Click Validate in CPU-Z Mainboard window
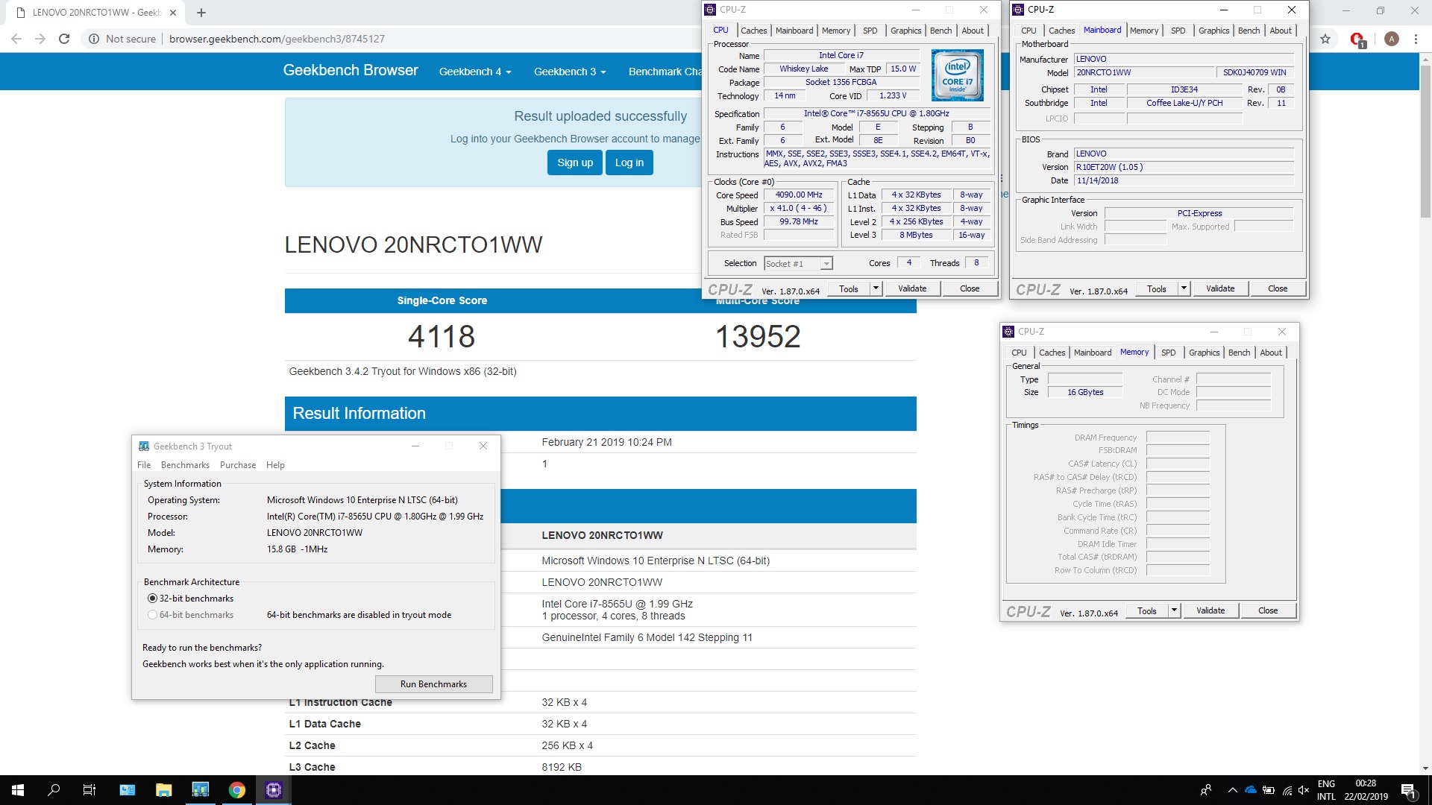 1220,288
